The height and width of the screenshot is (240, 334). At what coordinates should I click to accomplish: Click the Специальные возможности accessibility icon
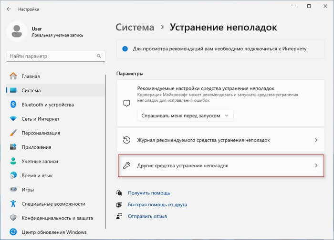[x=13, y=203]
